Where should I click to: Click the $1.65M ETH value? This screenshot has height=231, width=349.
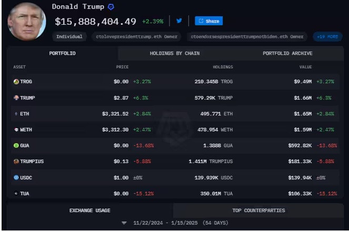coord(303,114)
